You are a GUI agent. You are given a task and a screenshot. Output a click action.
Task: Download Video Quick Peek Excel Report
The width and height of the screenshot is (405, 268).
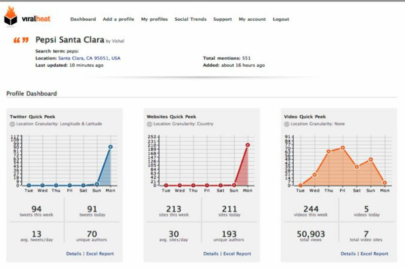coord(374,253)
